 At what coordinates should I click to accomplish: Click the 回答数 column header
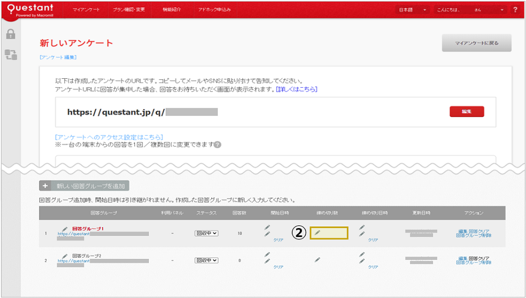point(239,213)
